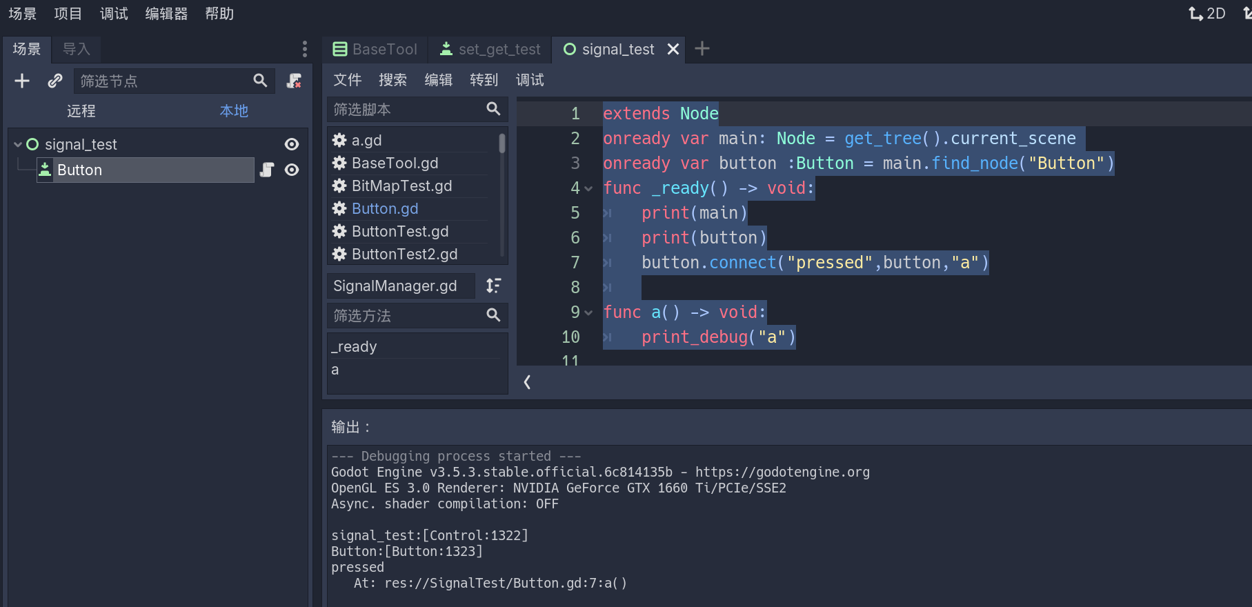This screenshot has width=1252, height=607.
Task: Click the godotengine.org URL in output
Action: [x=782, y=472]
